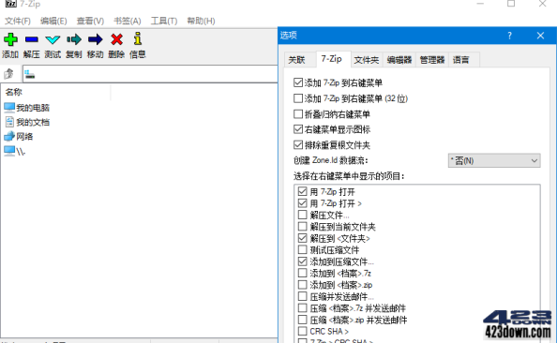Select the 我的电脑 entry text
Image resolution: width=557 pixels, height=343 pixels.
point(33,108)
